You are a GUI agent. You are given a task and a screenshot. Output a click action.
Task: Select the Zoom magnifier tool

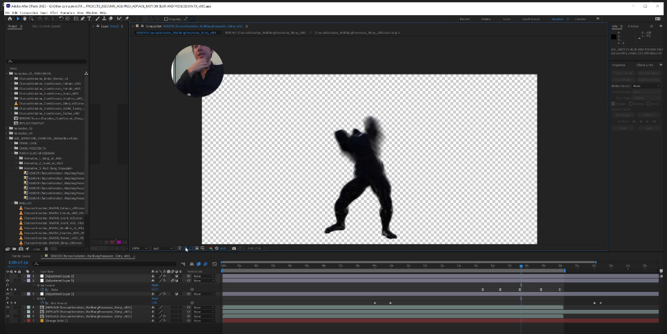[x=31, y=19]
